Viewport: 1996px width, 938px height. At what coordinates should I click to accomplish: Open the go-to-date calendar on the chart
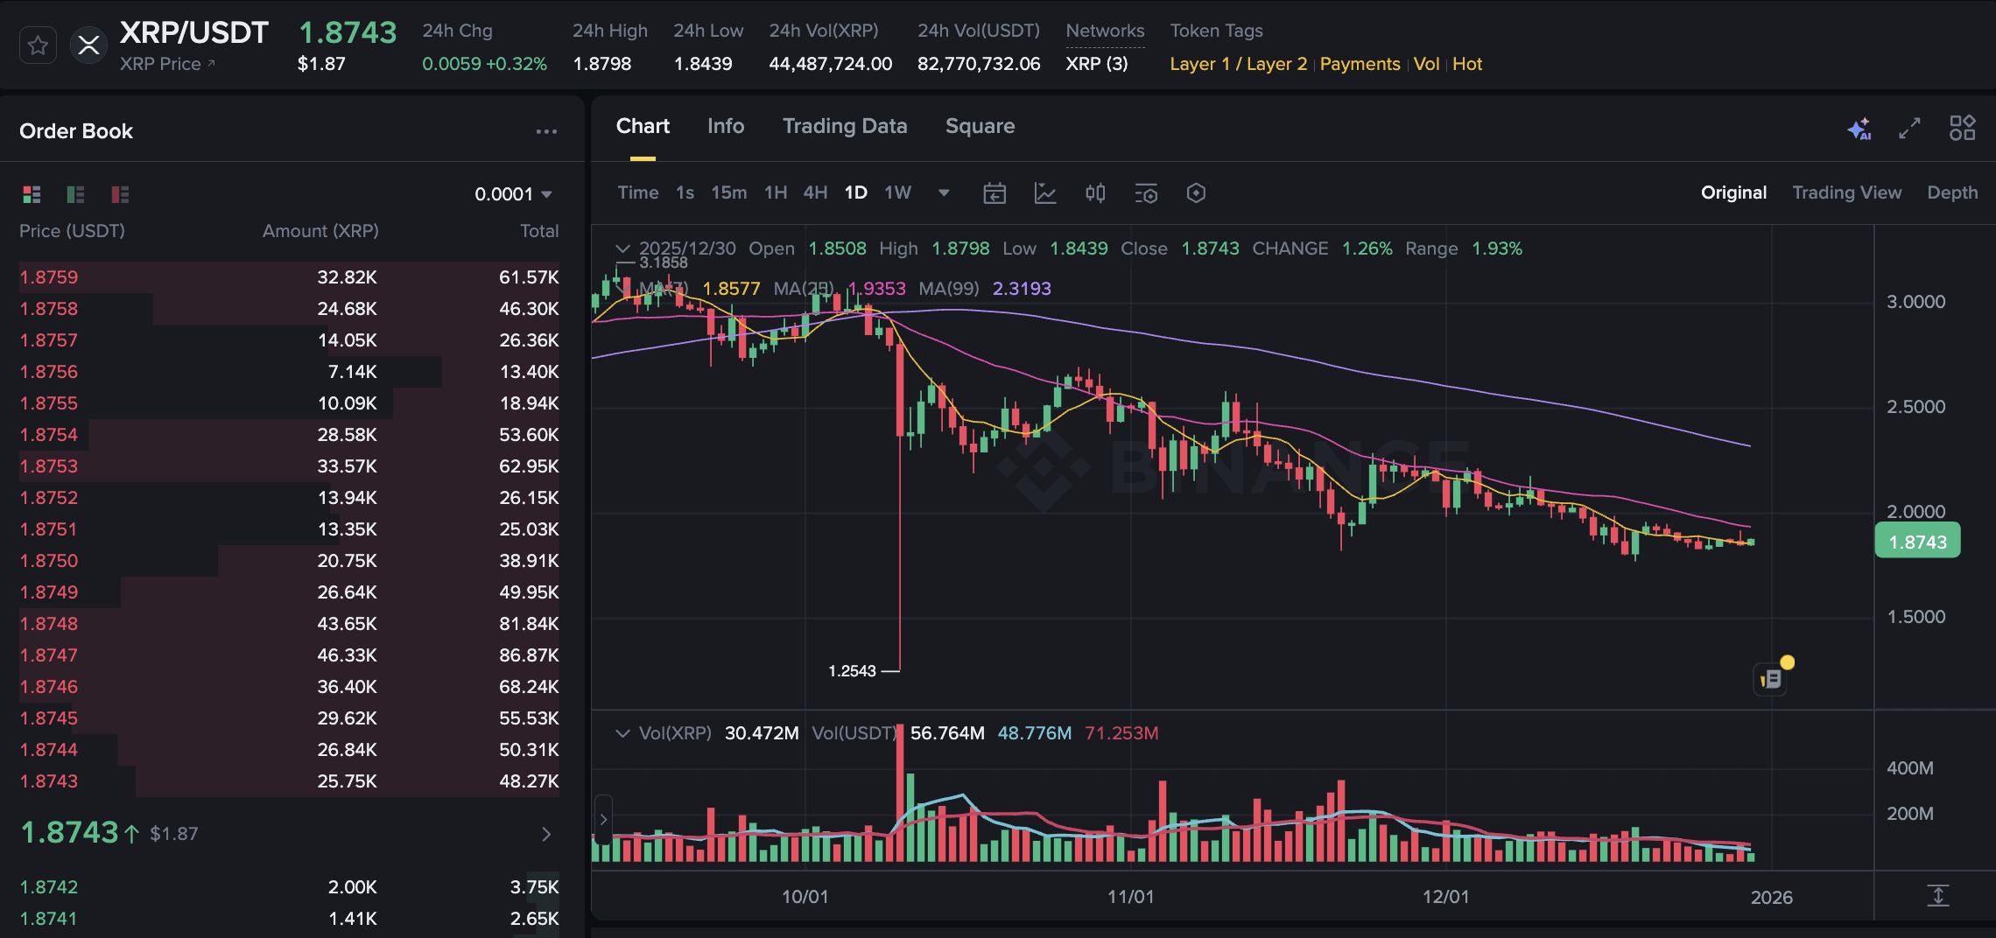pos(994,193)
